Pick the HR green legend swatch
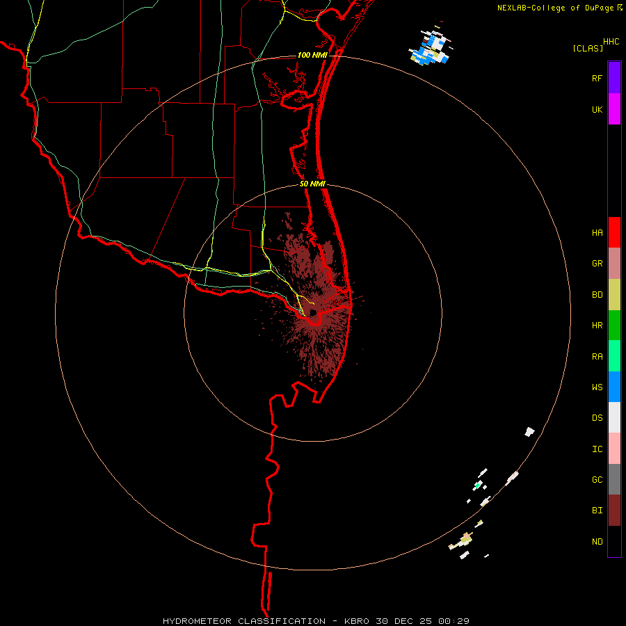626x626 pixels. (x=614, y=326)
